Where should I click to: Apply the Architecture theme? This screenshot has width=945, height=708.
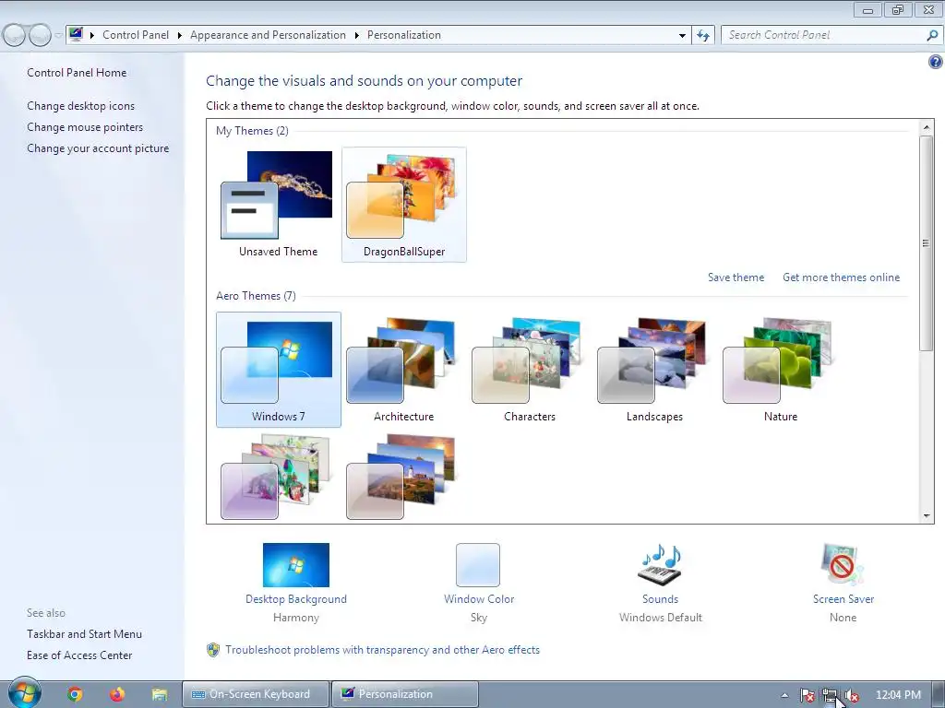404,369
